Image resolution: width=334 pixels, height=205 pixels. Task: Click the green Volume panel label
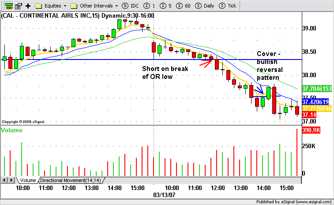pos(11,130)
